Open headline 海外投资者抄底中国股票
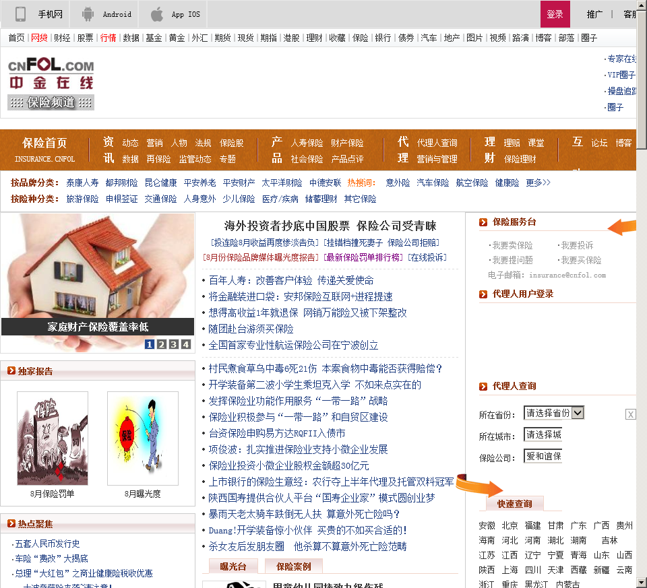This screenshot has height=588, width=647. (x=287, y=226)
